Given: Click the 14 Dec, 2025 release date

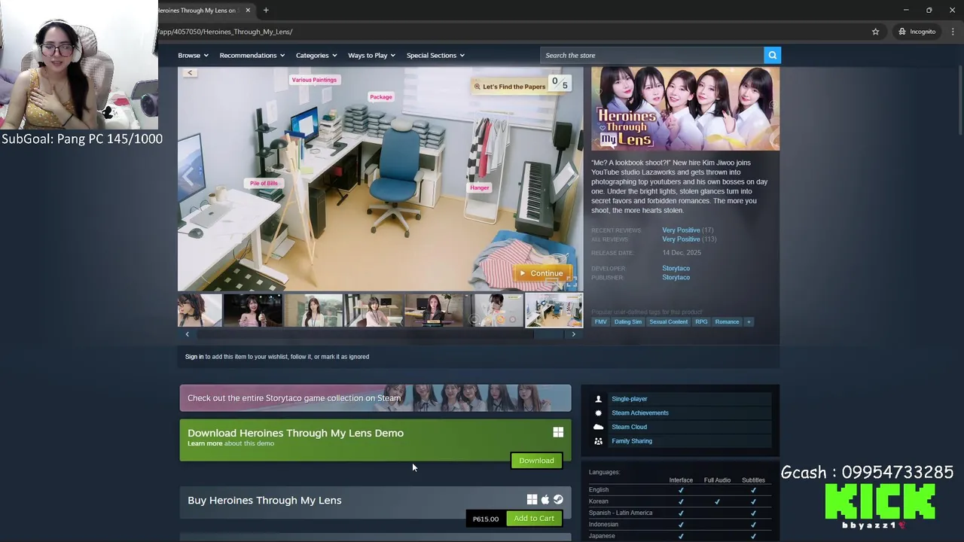Looking at the screenshot, I should pyautogui.click(x=682, y=253).
